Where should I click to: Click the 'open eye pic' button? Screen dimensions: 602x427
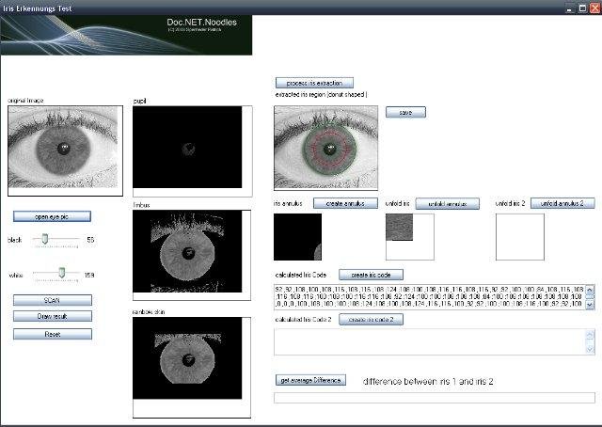coord(52,216)
